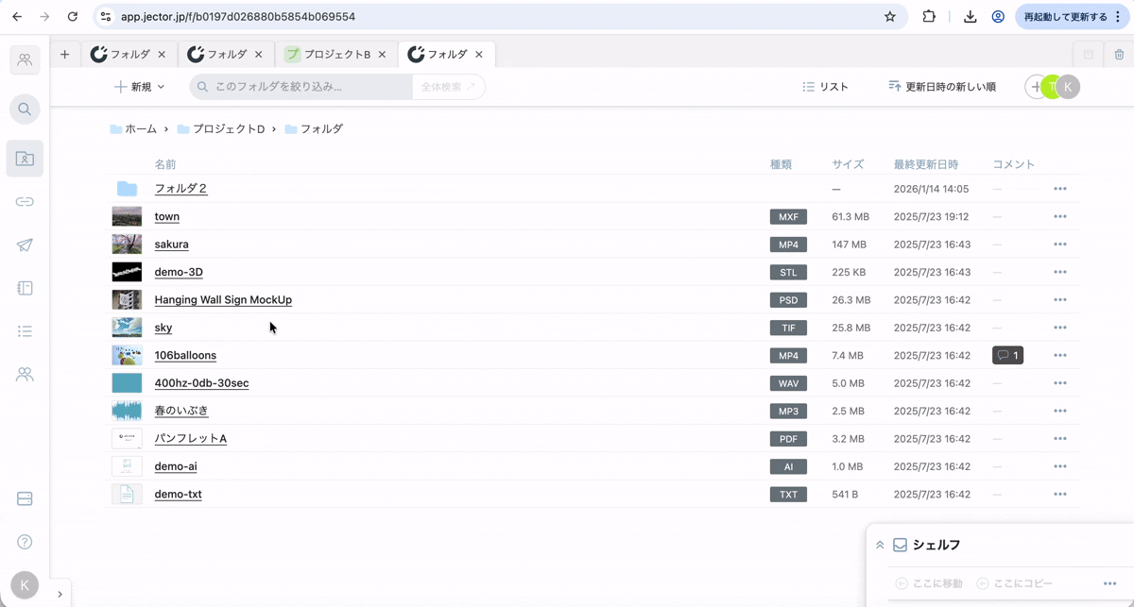The height and width of the screenshot is (607, 1134).
Task: Click the add member plus circle
Action: tap(1036, 87)
